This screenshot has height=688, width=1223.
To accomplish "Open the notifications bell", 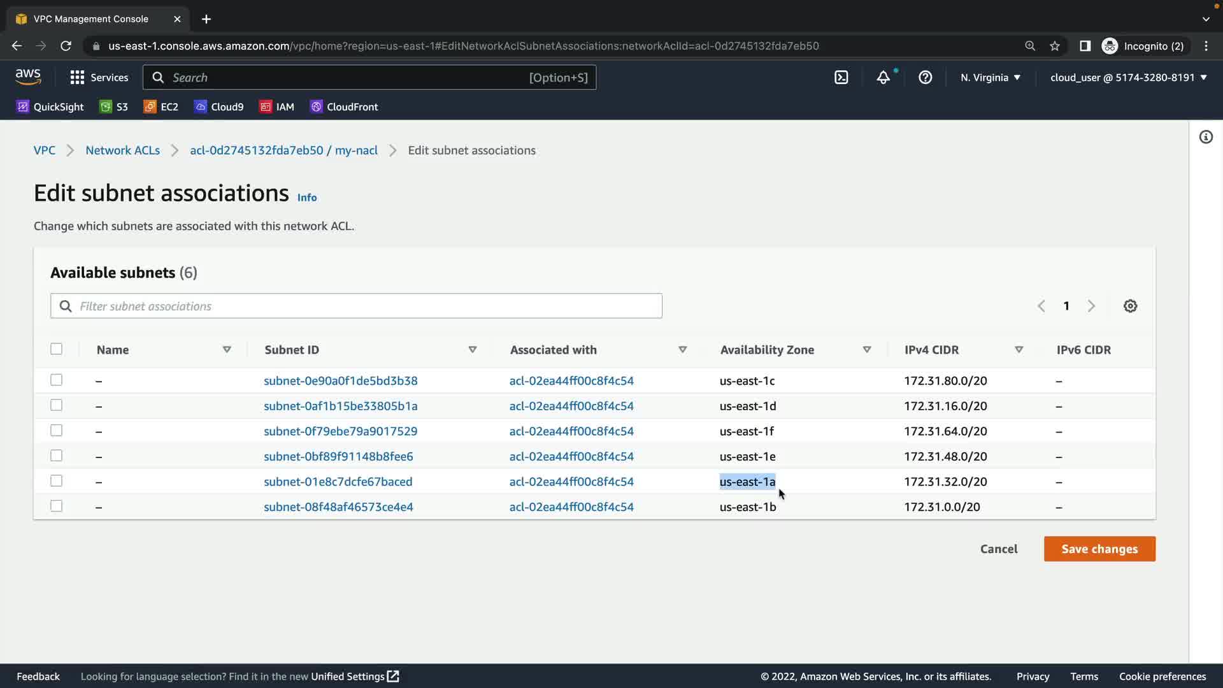I will (x=883, y=78).
